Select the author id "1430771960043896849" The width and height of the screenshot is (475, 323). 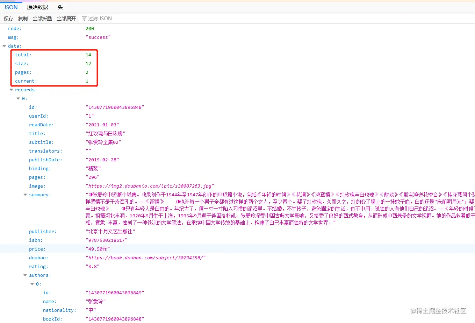[x=115, y=293]
